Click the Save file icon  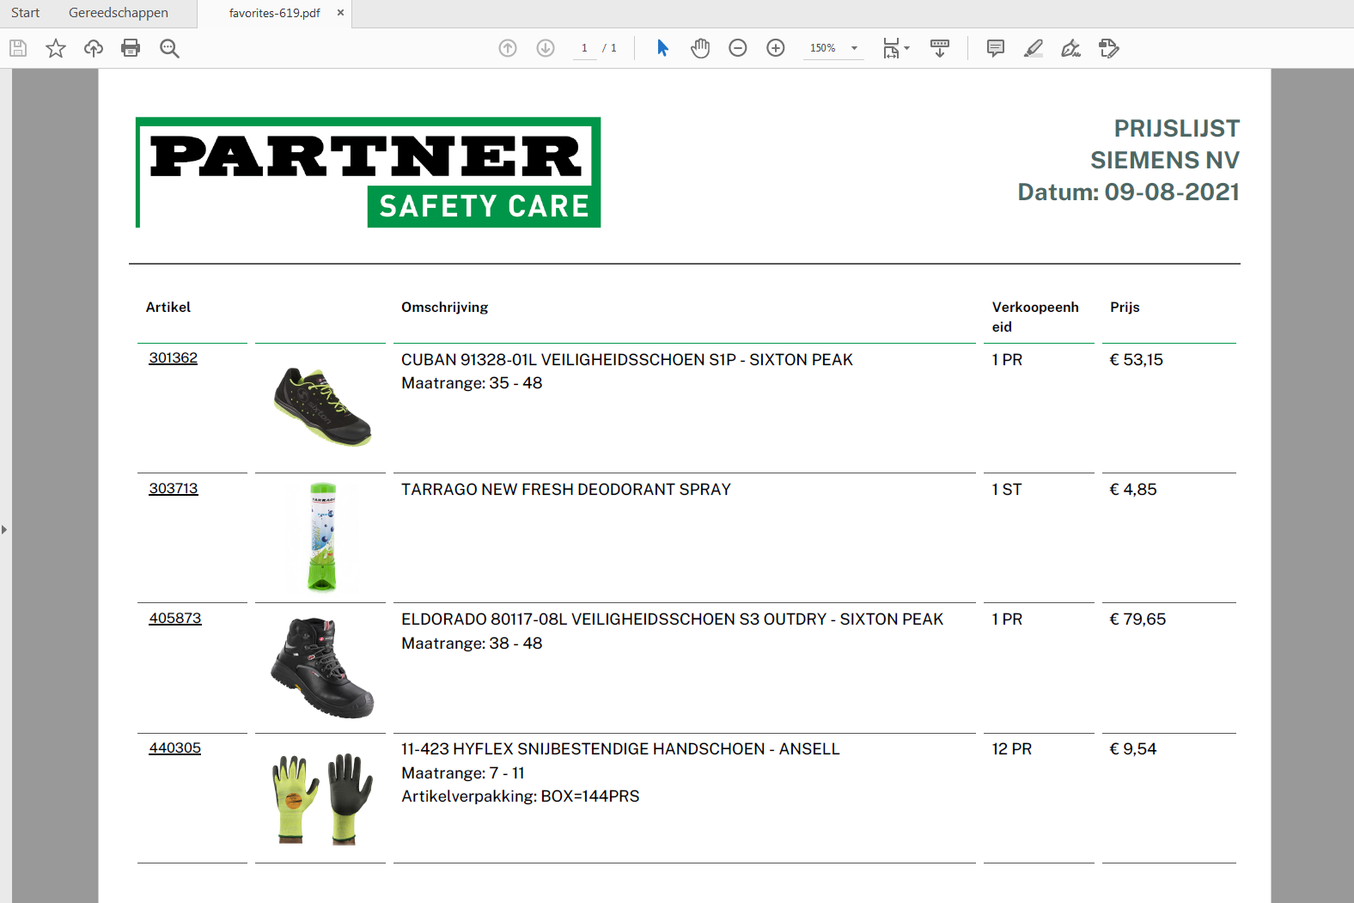pos(18,48)
